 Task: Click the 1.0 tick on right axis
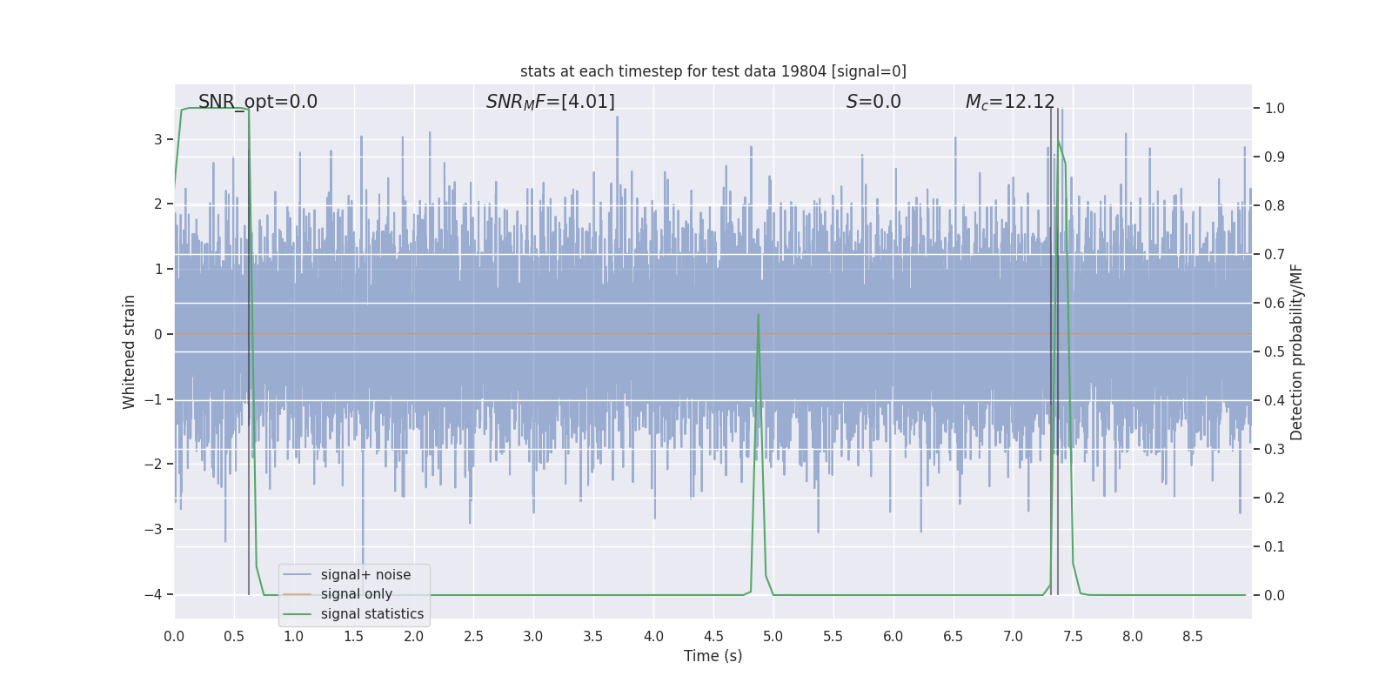(1275, 109)
